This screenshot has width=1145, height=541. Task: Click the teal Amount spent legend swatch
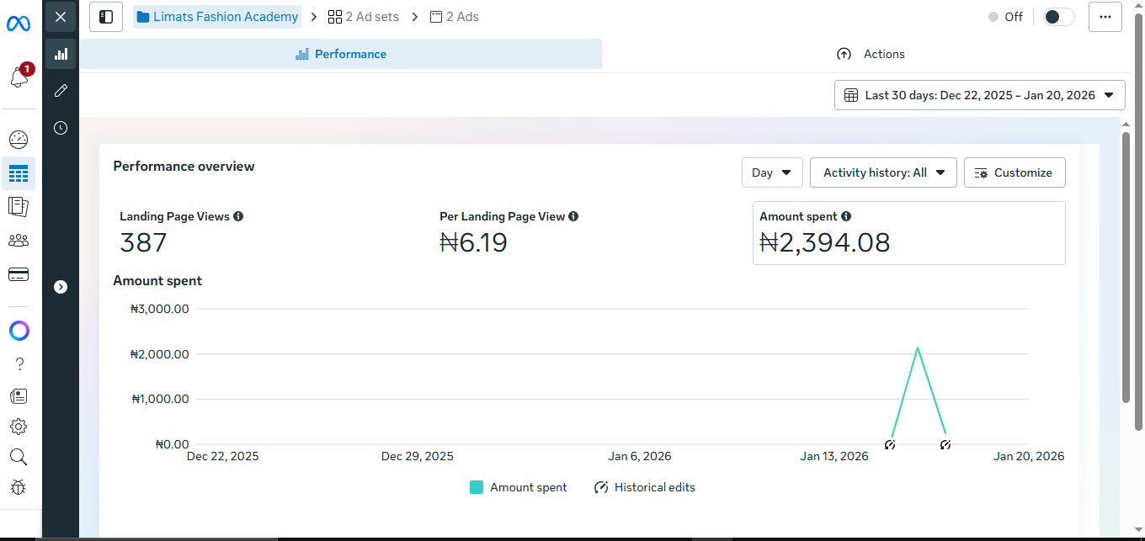point(477,487)
